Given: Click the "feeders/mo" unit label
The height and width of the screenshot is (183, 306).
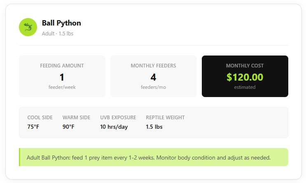Looking at the screenshot, I should (153, 87).
